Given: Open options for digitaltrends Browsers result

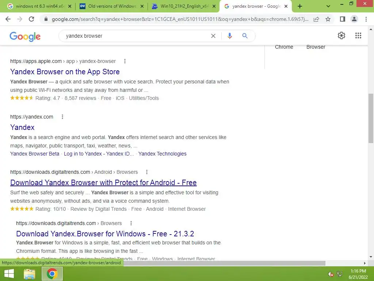Looking at the screenshot, I should coord(131,223).
